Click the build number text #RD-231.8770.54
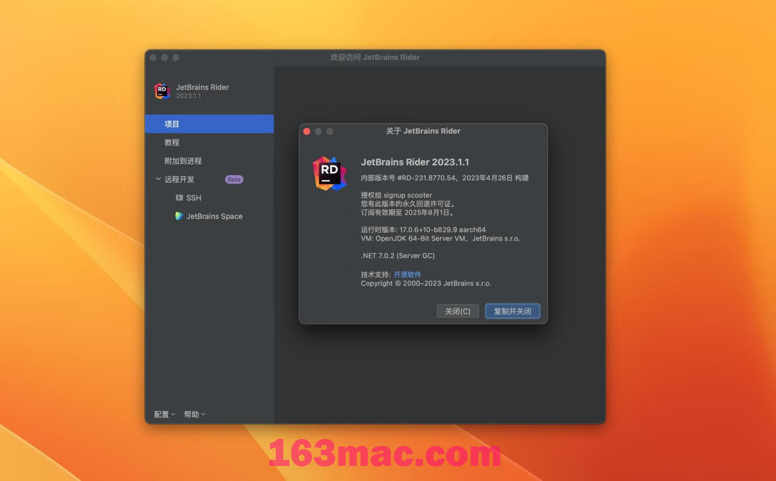Screen dimensions: 776x481 427,178
